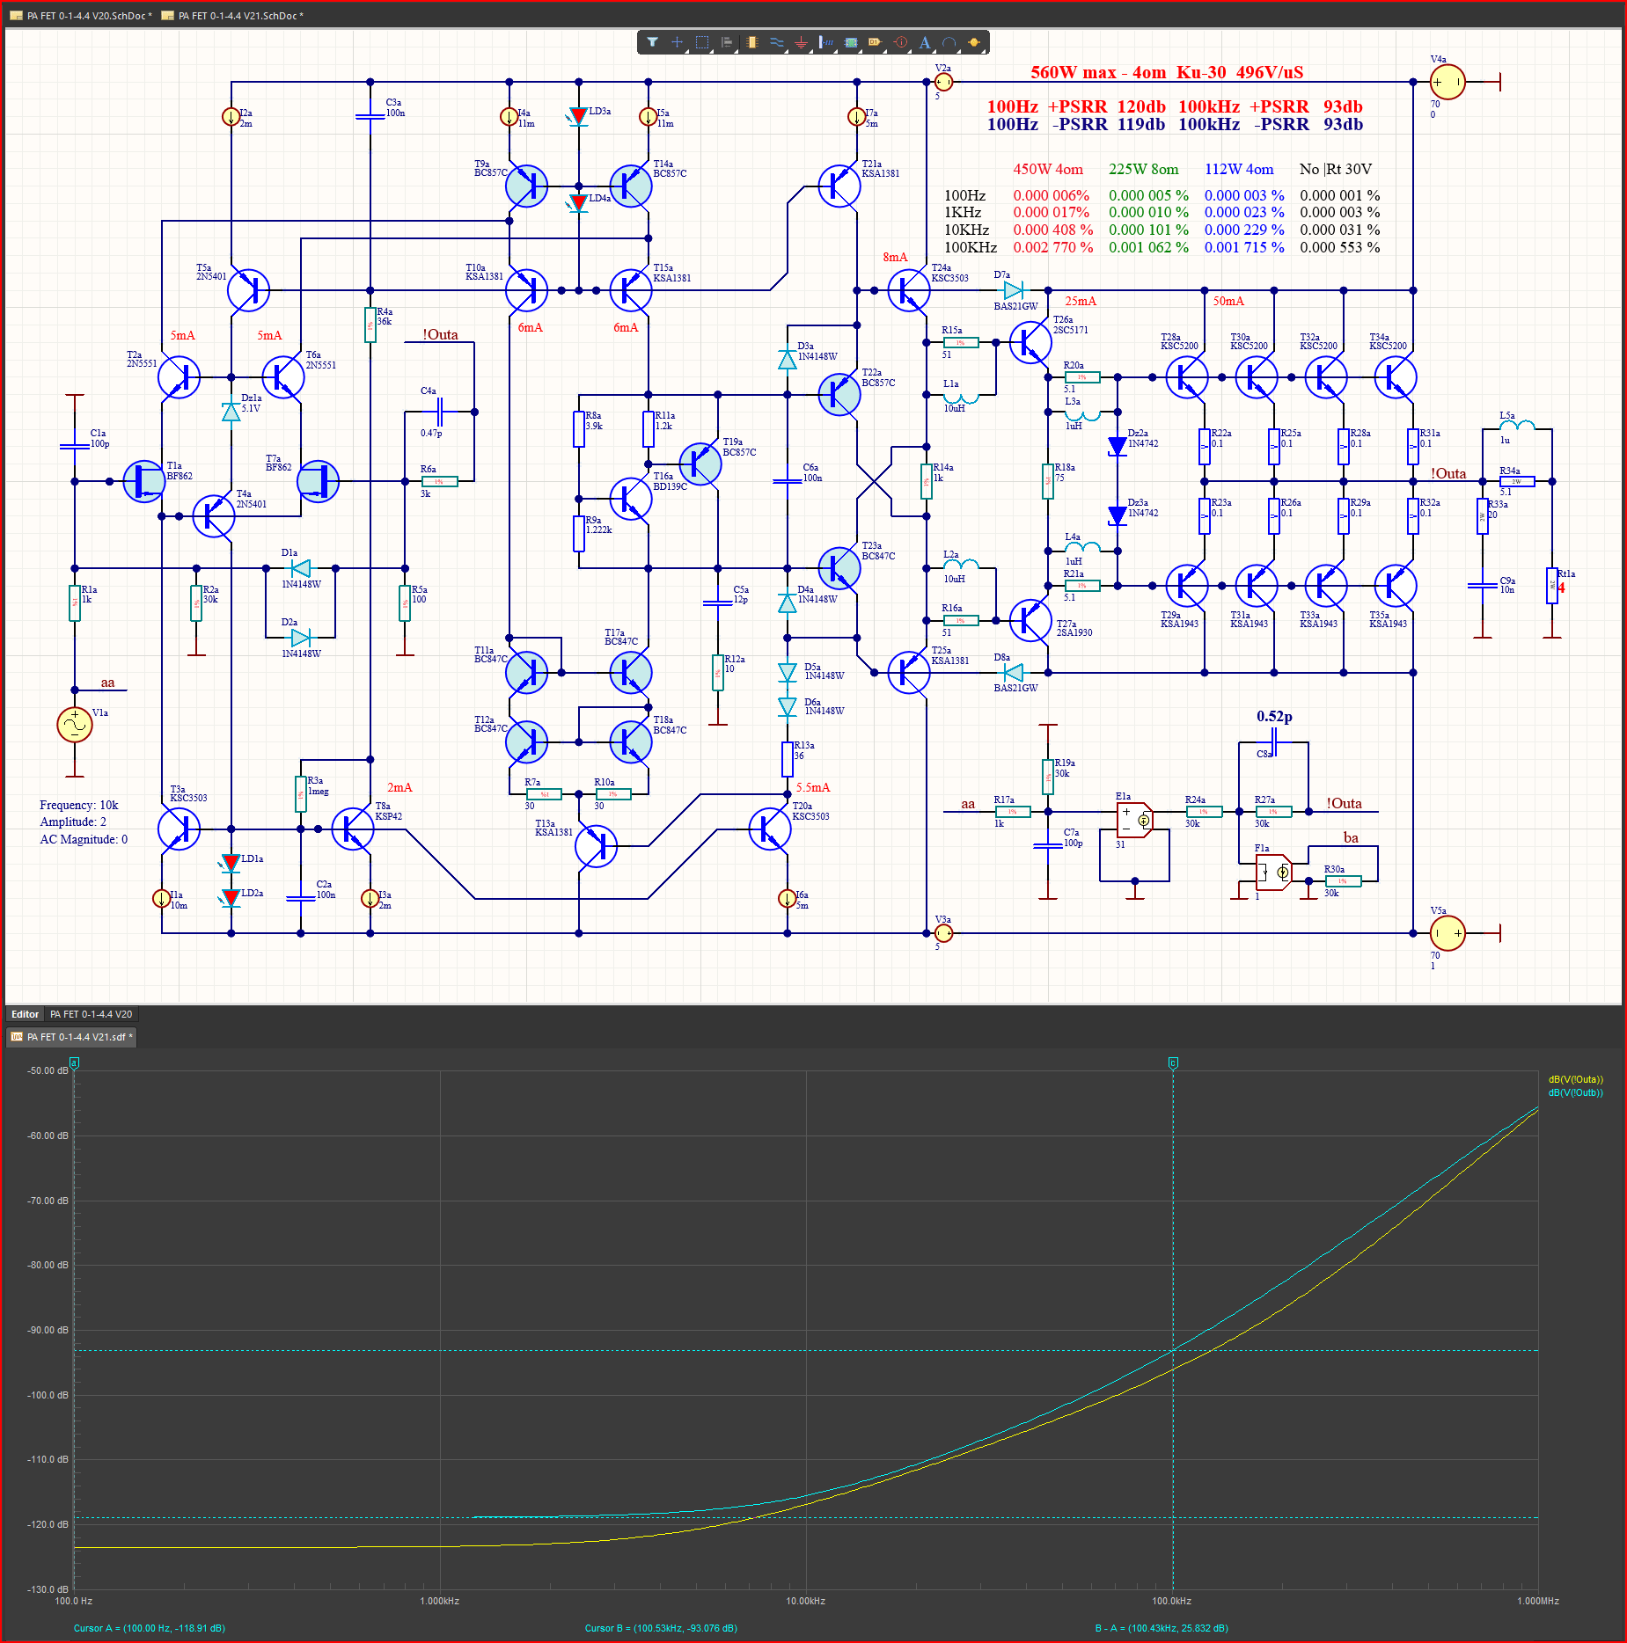Choose the place sheet symbol tool
This screenshot has width=1627, height=1643.
point(851,42)
